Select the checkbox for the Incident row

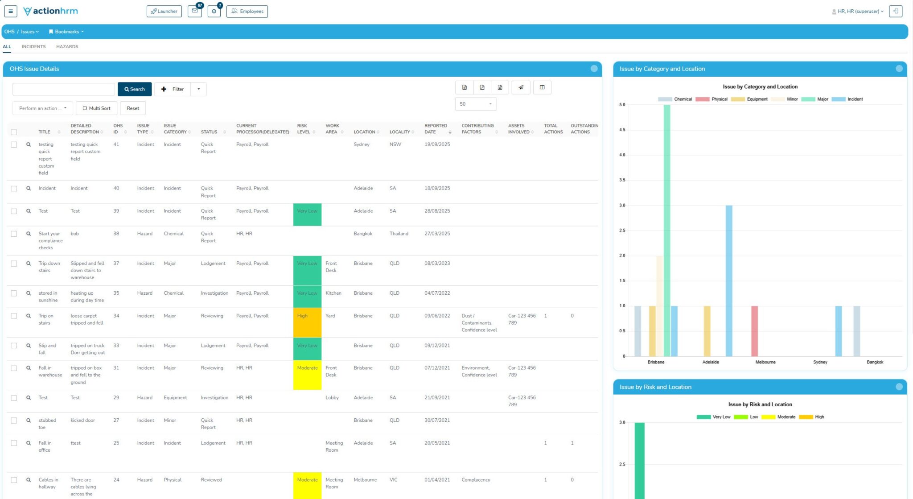(x=14, y=188)
